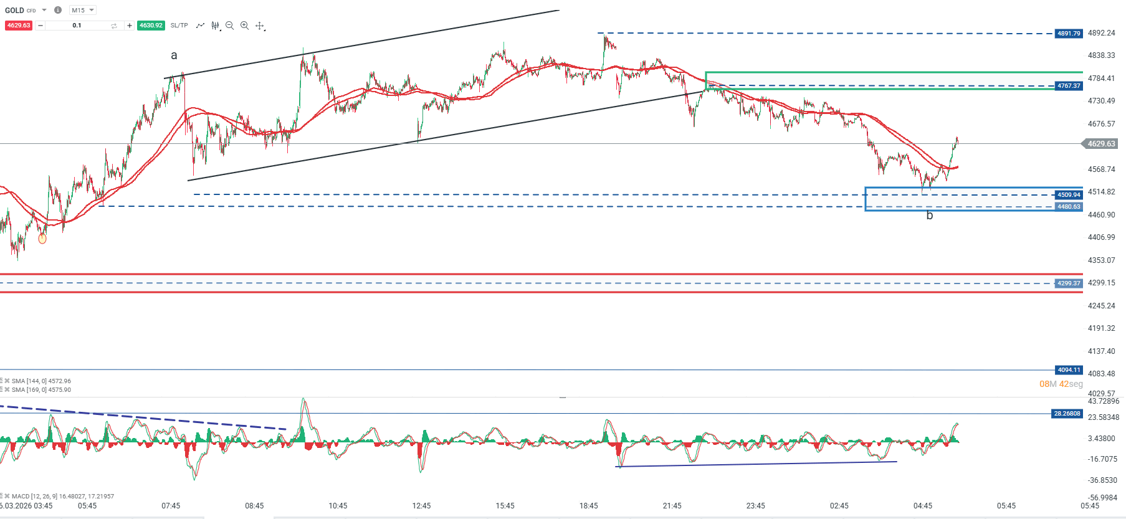
Task: Click the red sell price 4629.63
Action: [19, 26]
